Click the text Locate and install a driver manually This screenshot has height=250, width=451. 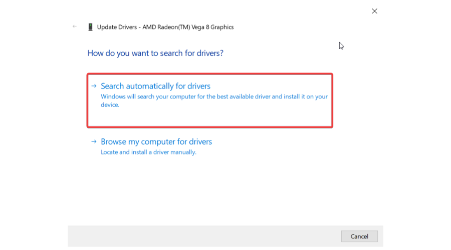pyautogui.click(x=148, y=152)
